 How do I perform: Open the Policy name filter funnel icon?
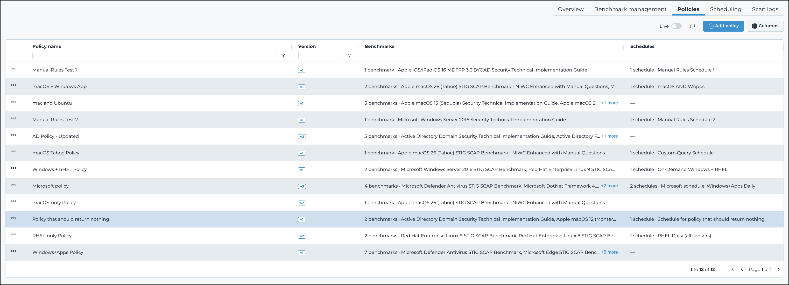pyautogui.click(x=283, y=55)
